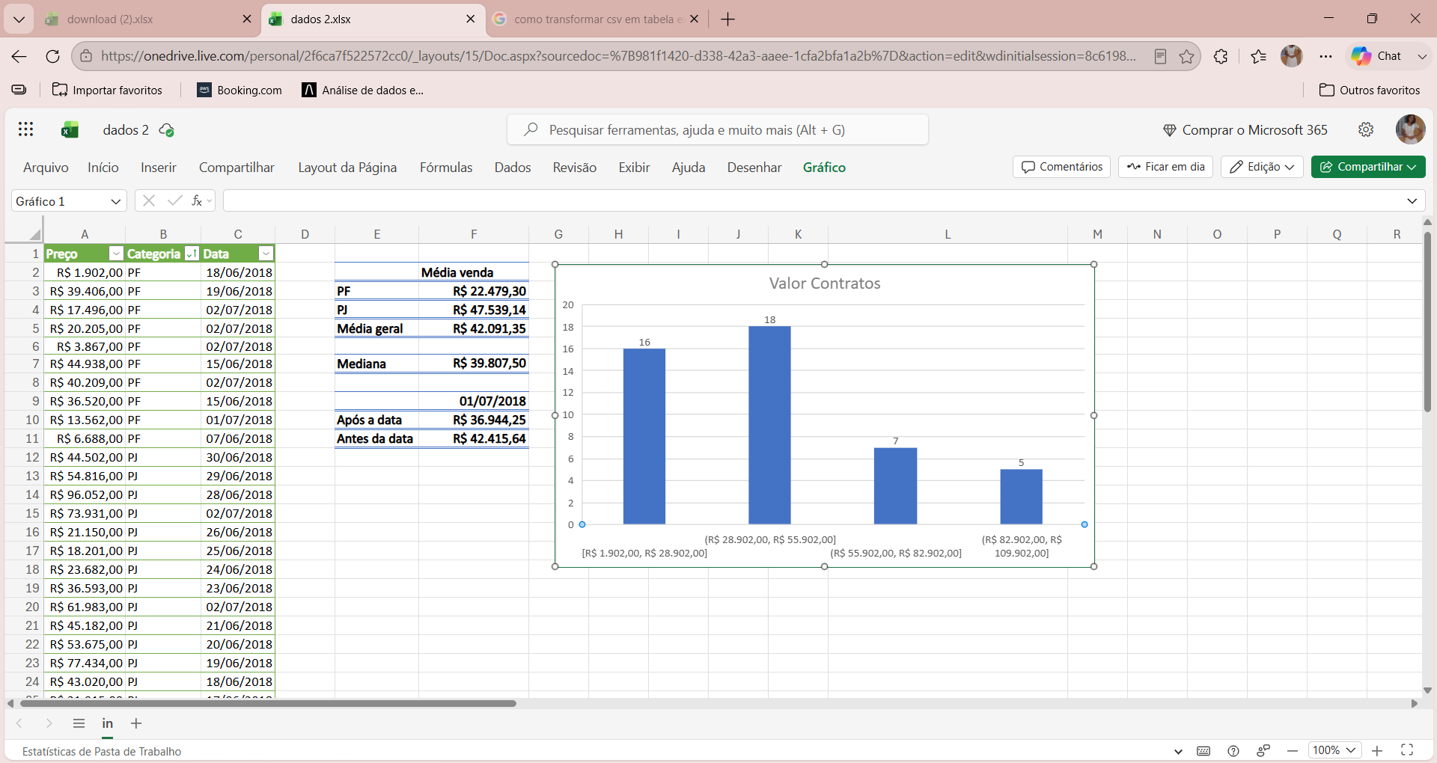Switch to the Fórmulas ribbon tab
1437x763 pixels.
tap(446, 168)
